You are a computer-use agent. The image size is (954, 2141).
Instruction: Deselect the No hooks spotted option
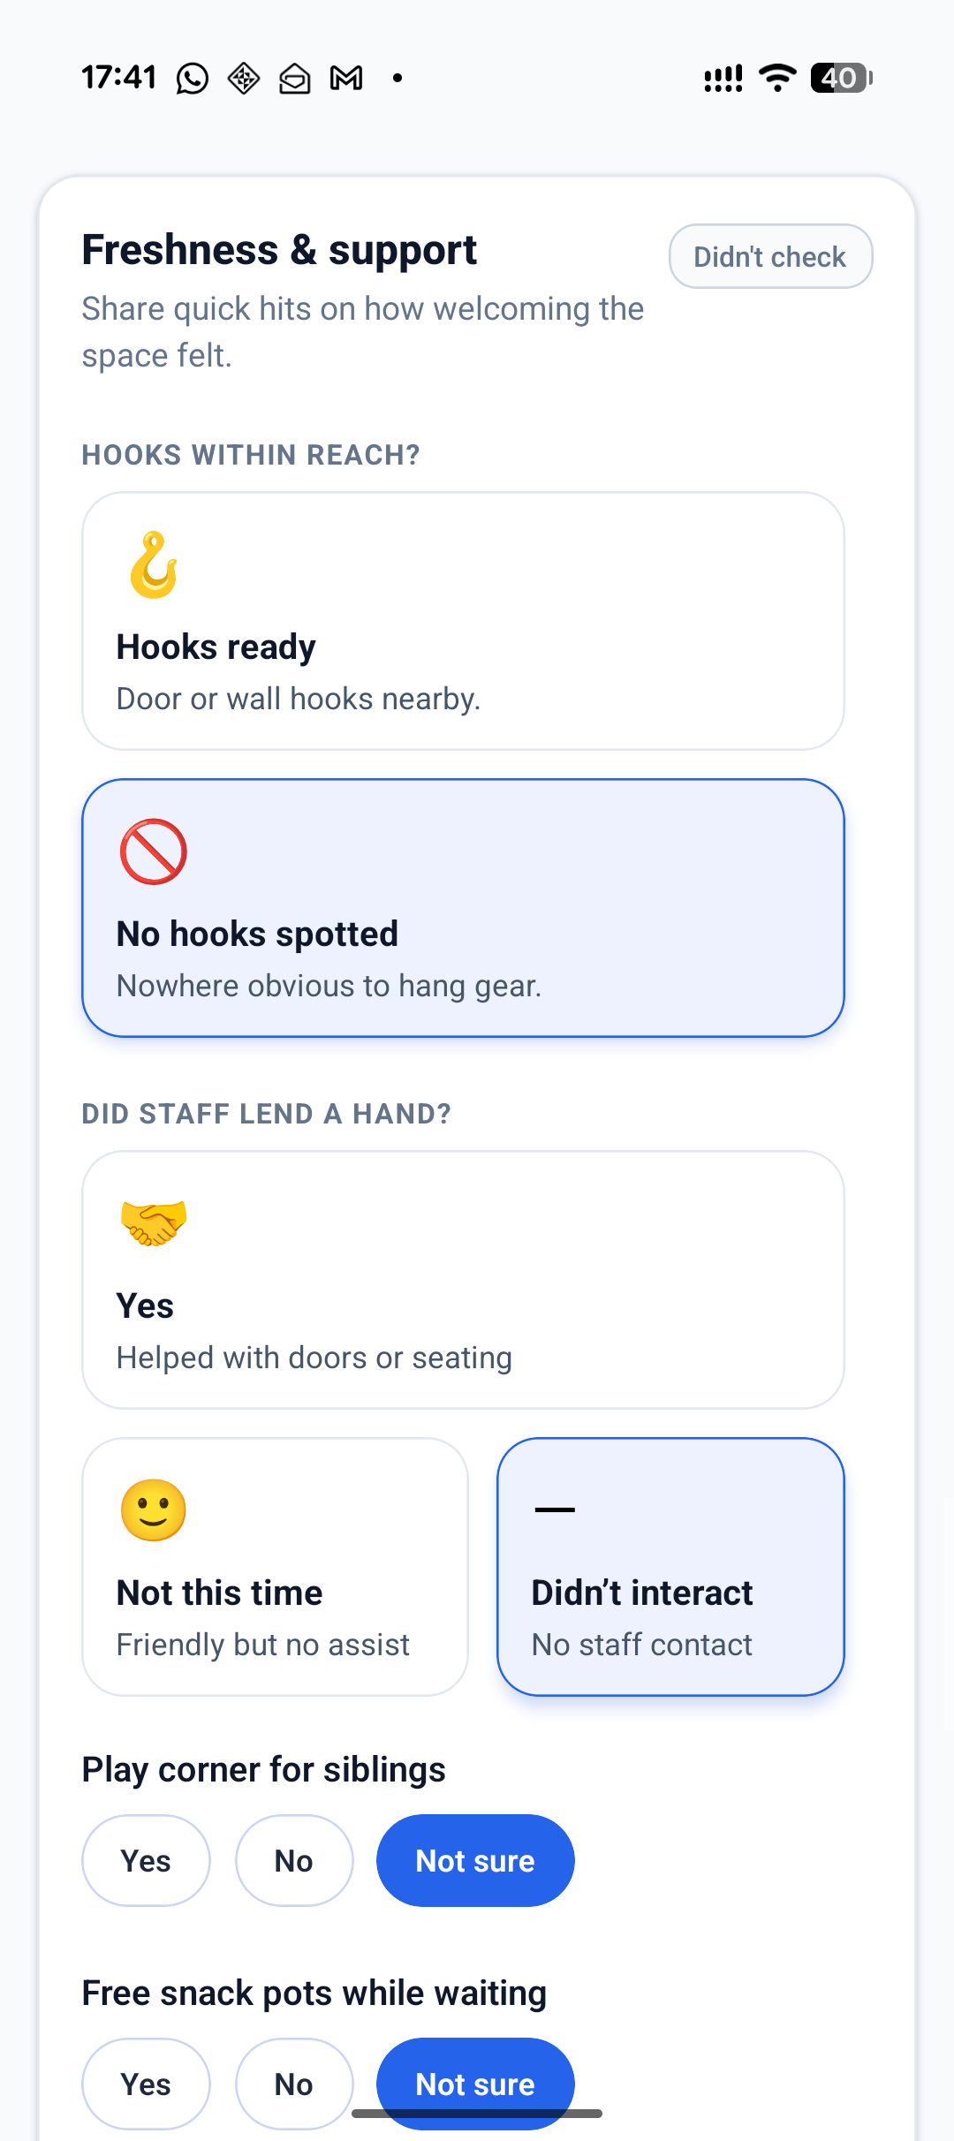(x=464, y=906)
